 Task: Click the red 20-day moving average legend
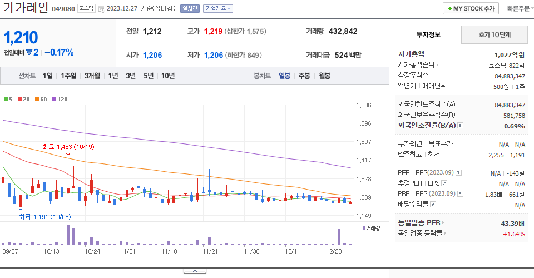(x=24, y=100)
